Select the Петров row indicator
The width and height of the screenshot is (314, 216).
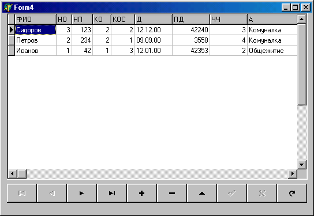click(12, 40)
